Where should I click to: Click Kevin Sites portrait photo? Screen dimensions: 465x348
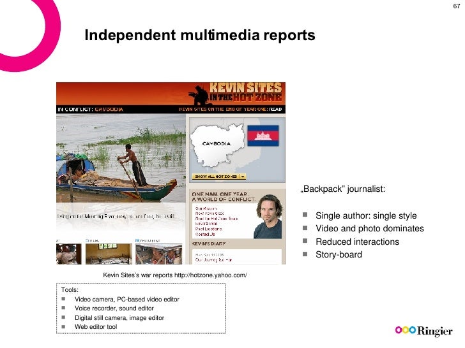point(268,216)
